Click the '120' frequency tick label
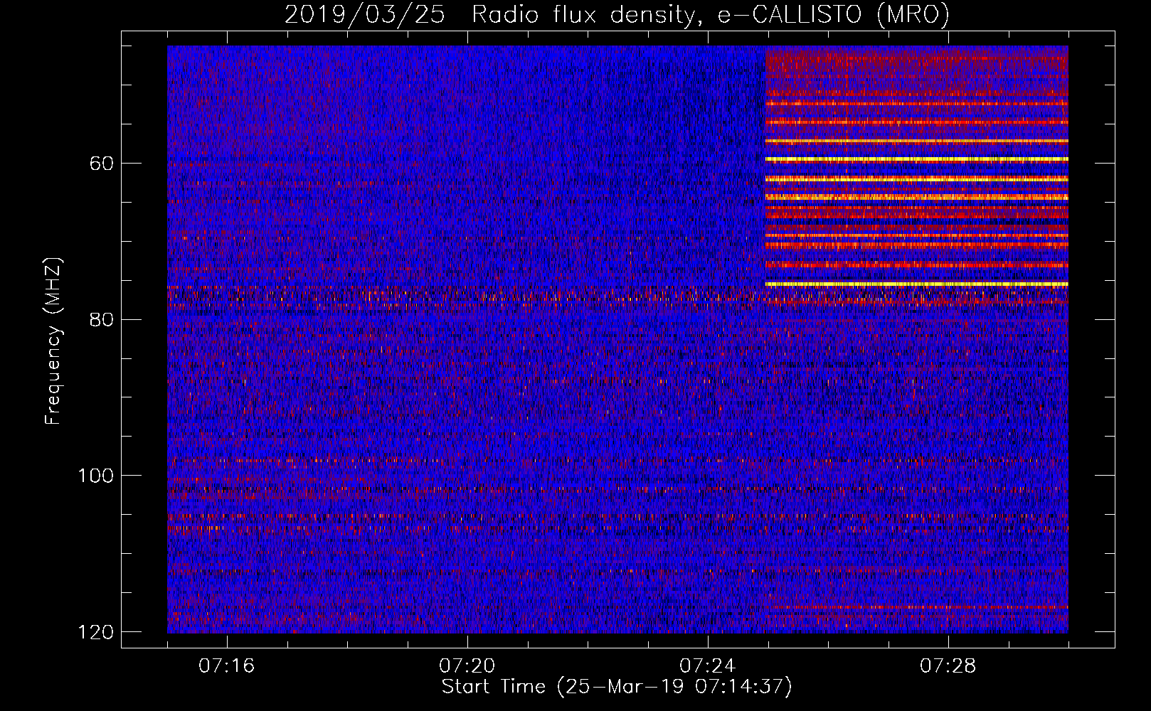 pos(95,632)
